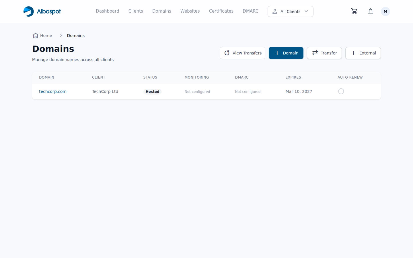Screen dimensions: 413x258
Task: Toggle auto renew for techcorp.com
Action: pyautogui.click(x=341, y=91)
